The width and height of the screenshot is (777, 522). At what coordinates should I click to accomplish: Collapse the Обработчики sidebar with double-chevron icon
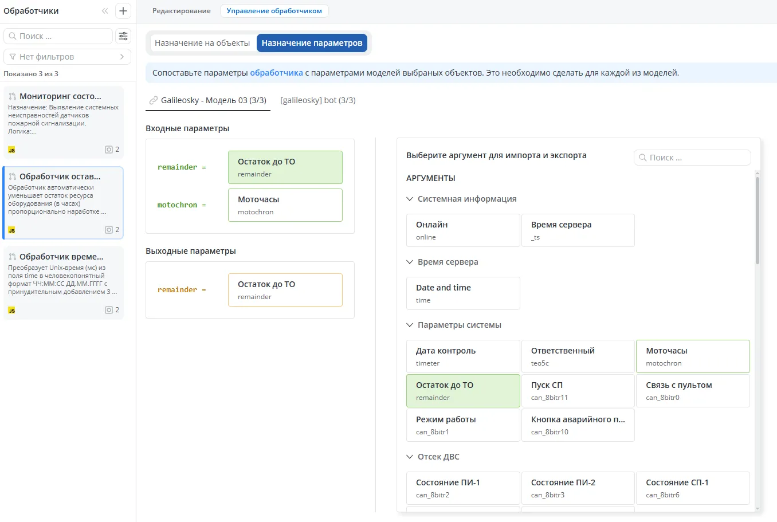[x=104, y=10]
